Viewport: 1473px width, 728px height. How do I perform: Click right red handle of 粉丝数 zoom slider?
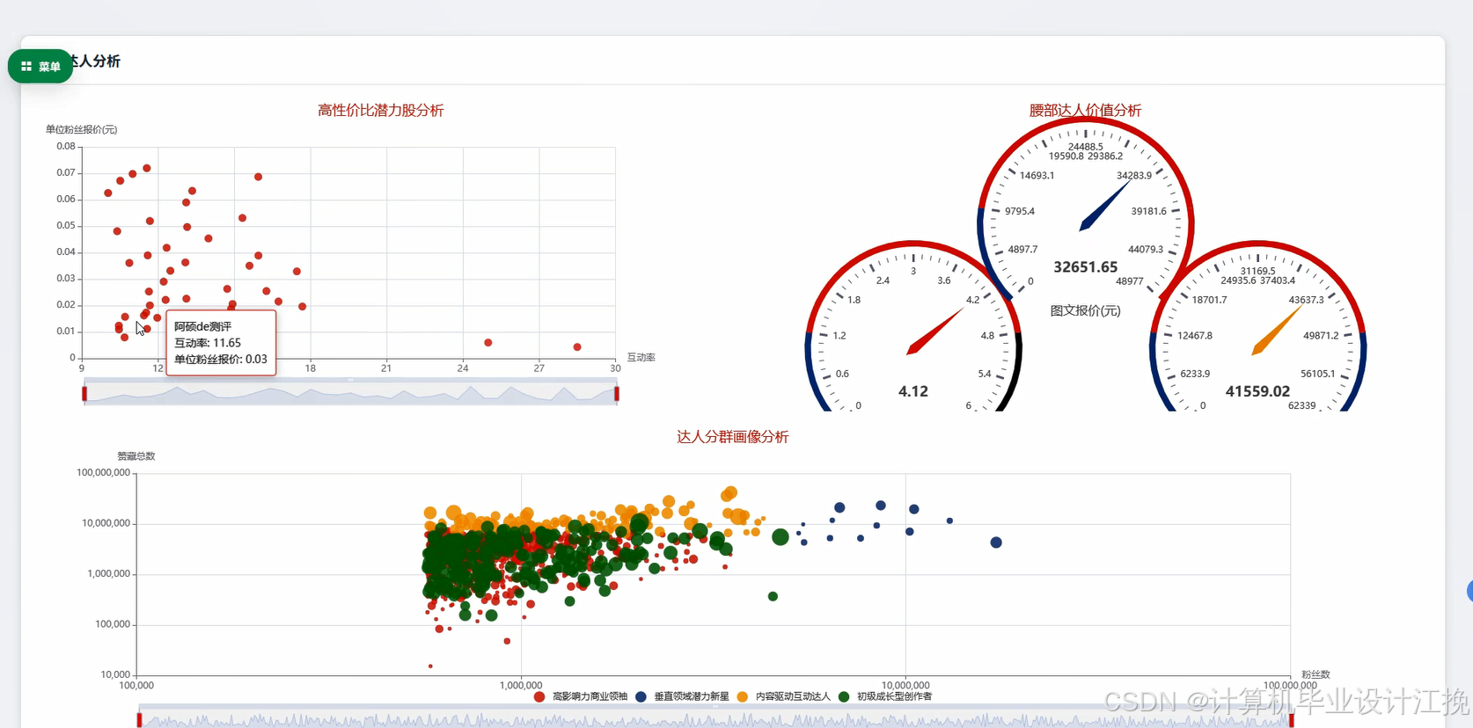(1292, 720)
